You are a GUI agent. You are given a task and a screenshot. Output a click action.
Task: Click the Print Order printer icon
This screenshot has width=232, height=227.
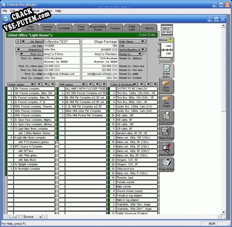tap(166, 116)
